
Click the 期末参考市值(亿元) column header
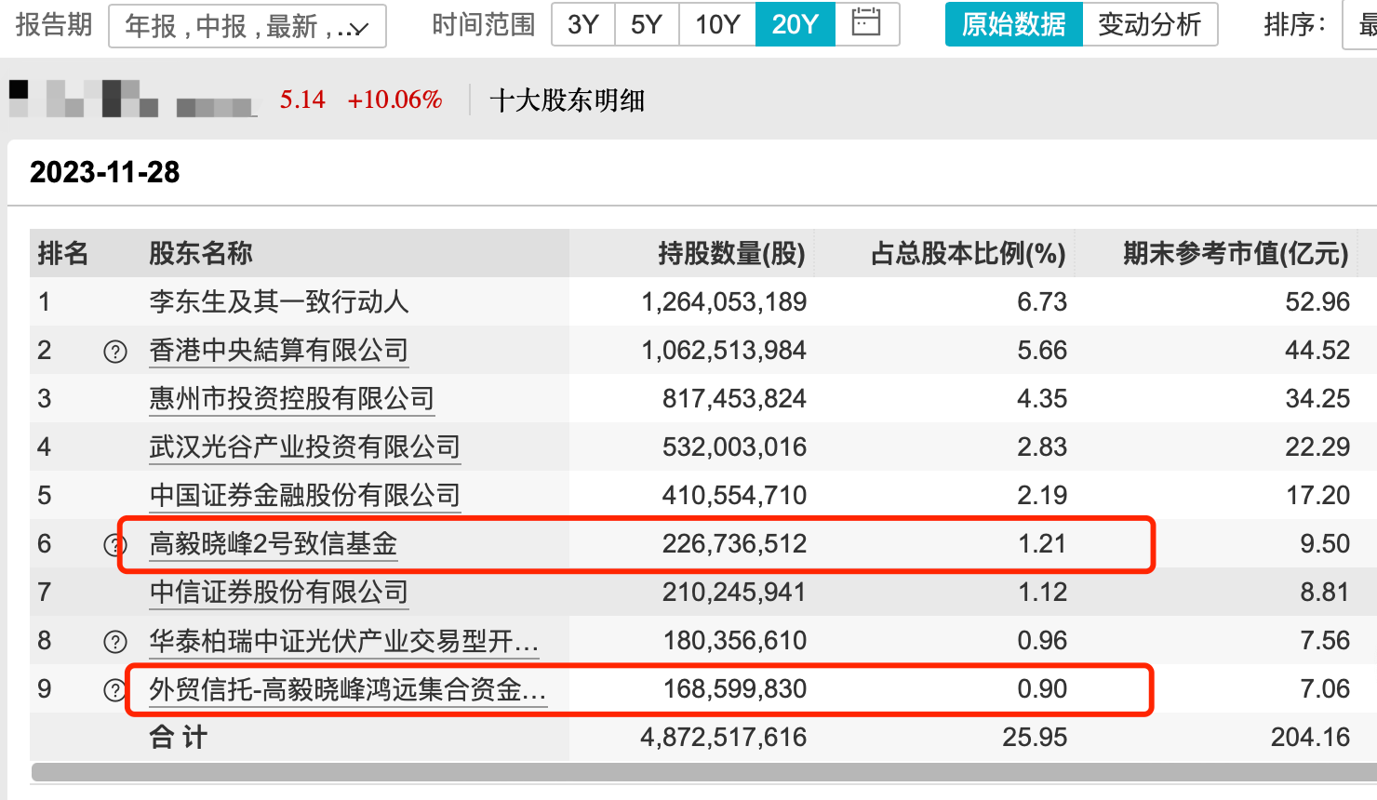coord(1237,253)
